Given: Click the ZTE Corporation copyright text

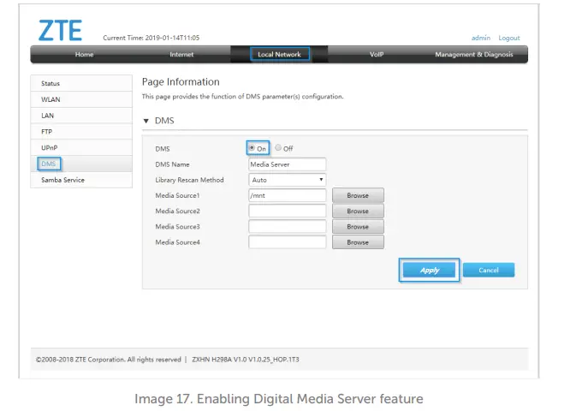Looking at the screenshot, I should click(x=109, y=360).
